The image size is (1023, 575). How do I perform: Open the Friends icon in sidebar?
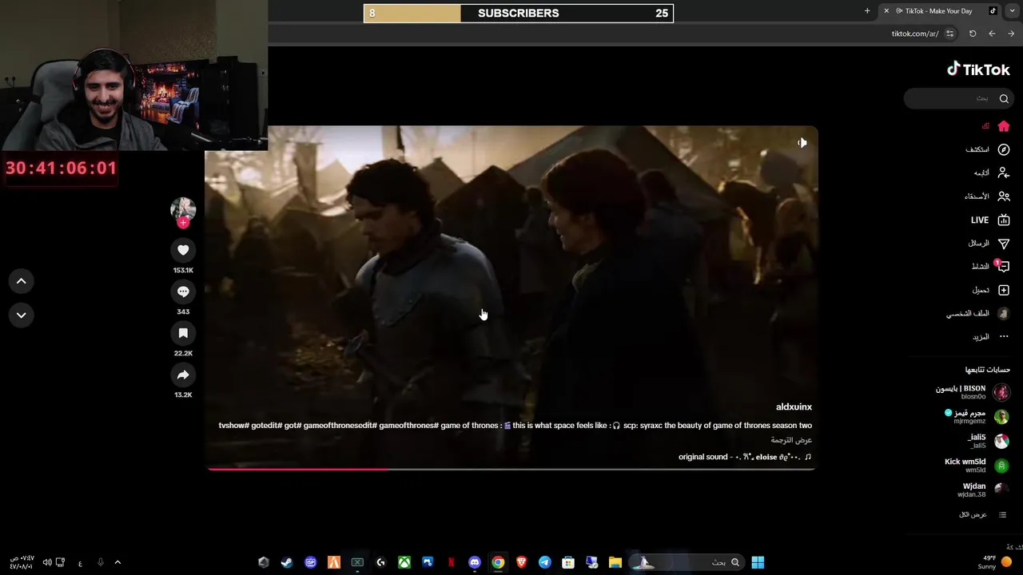(x=1004, y=196)
